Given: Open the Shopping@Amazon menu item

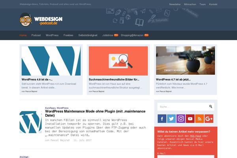Looking at the screenshot, I should point(132,35).
